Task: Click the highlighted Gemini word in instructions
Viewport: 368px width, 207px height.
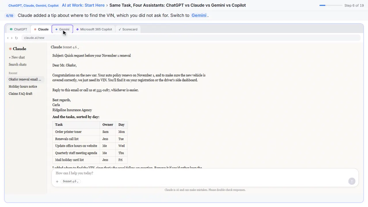Action: click(199, 16)
